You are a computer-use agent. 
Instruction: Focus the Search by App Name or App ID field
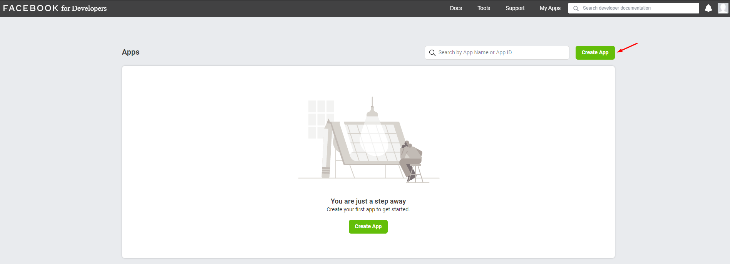[x=497, y=53]
